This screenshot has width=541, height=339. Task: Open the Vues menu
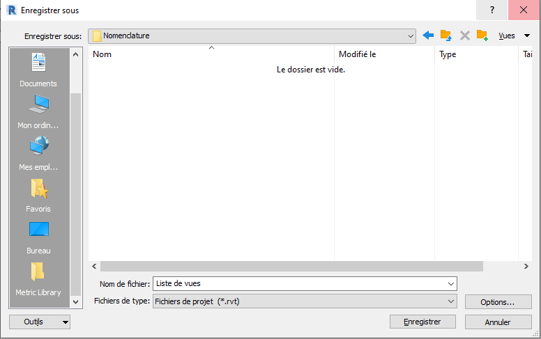[x=514, y=36]
